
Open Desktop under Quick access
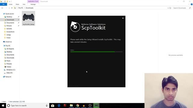coord(9,17)
